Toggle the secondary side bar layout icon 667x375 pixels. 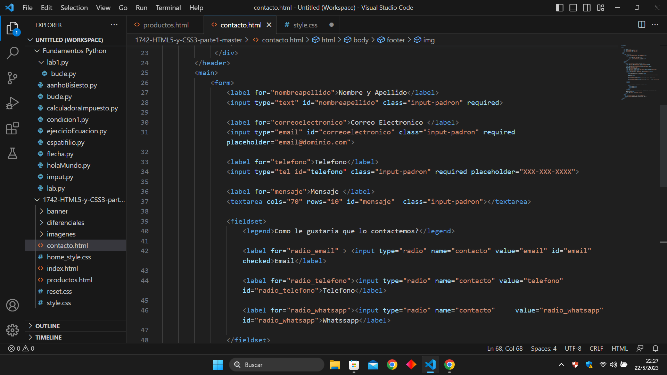point(587,8)
